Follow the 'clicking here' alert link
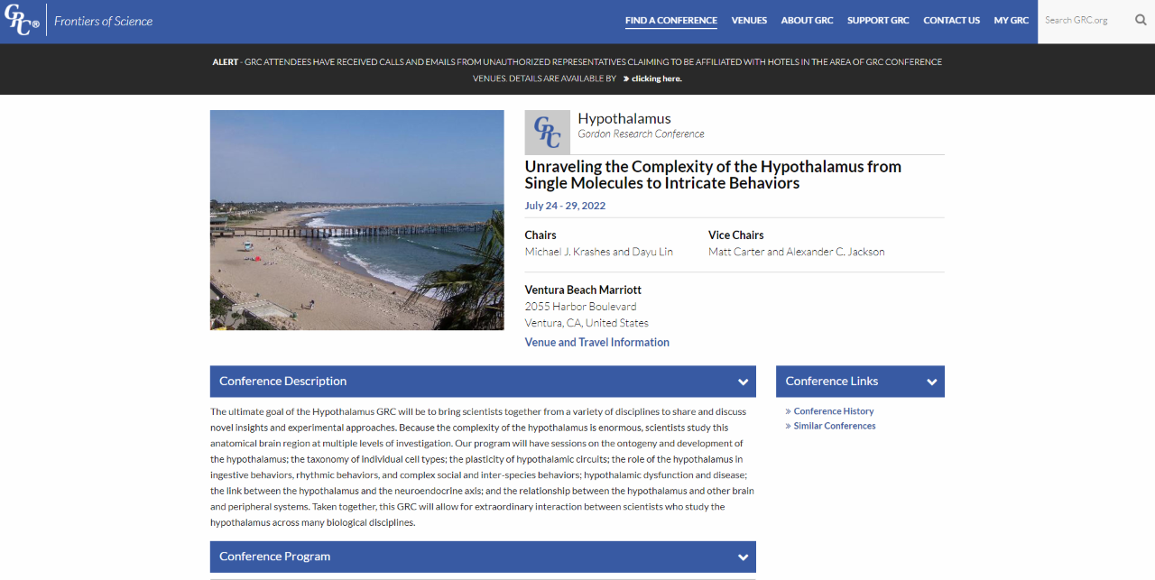The image size is (1155, 580). pyautogui.click(x=656, y=78)
